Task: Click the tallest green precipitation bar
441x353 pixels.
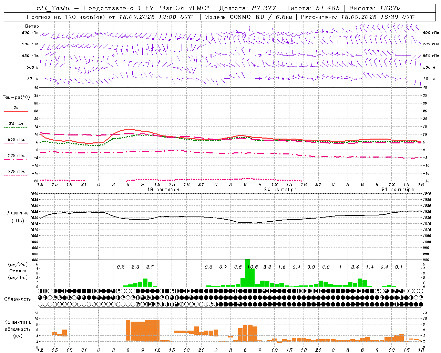Action: [x=247, y=273]
